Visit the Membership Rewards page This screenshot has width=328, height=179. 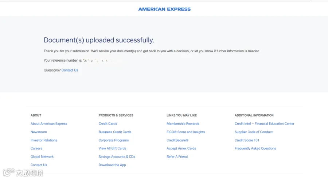[183, 123]
